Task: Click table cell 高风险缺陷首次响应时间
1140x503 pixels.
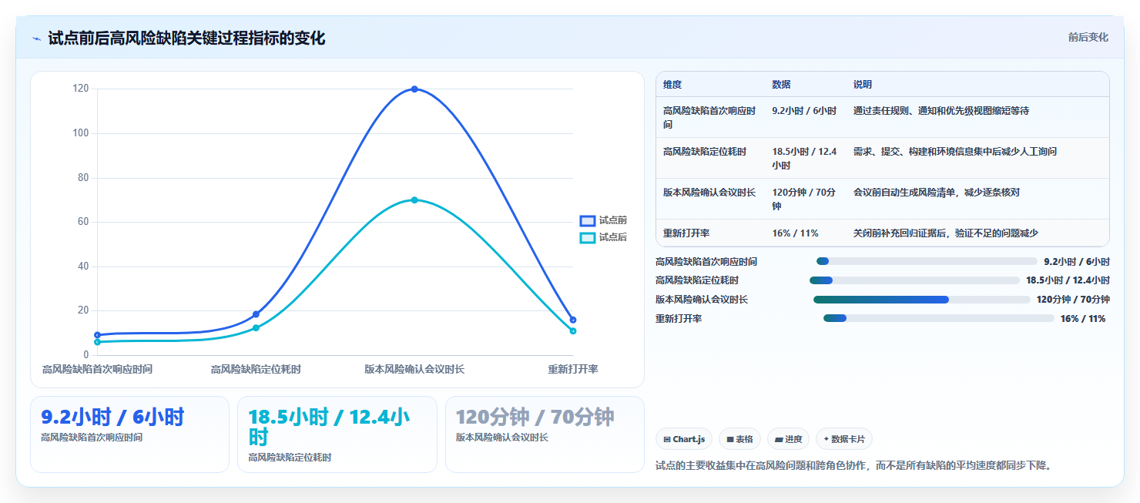Action: [x=709, y=117]
